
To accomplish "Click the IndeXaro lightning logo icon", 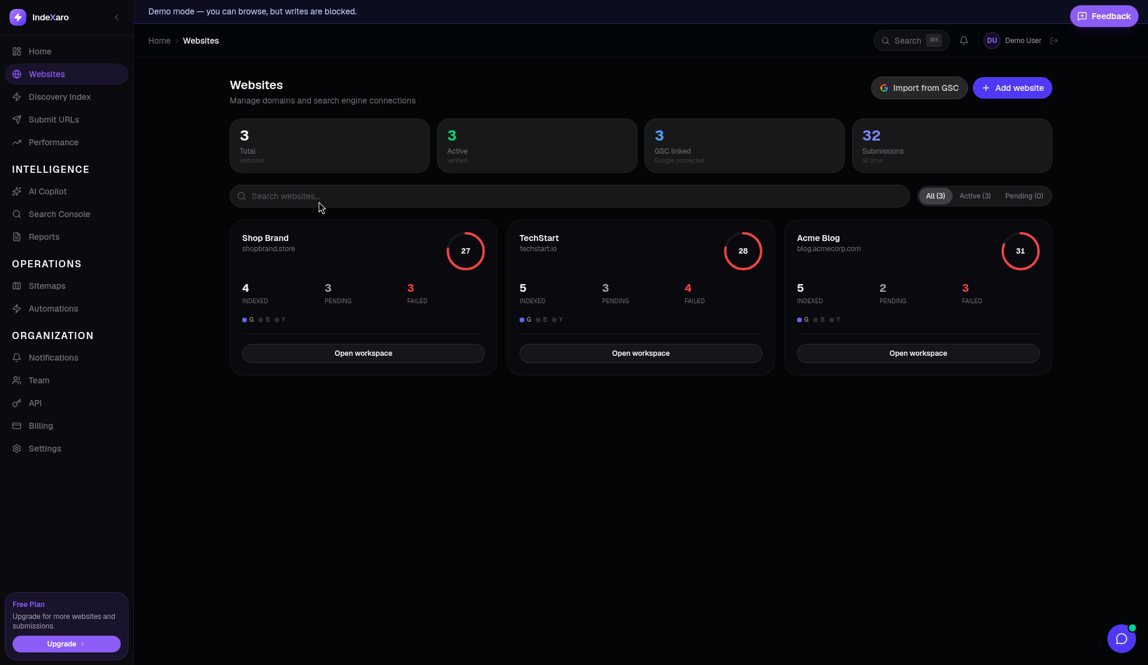I will coord(18,17).
